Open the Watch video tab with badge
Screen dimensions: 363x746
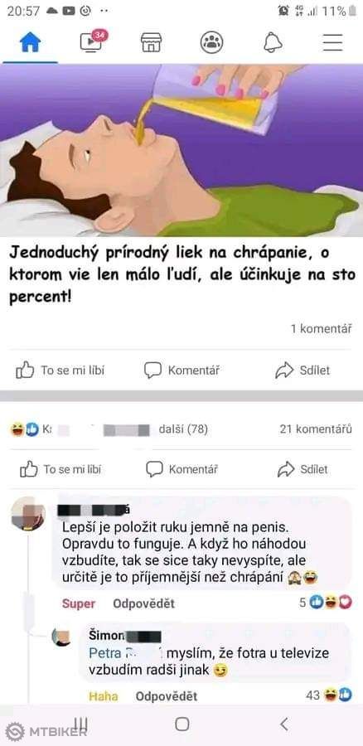point(90,41)
